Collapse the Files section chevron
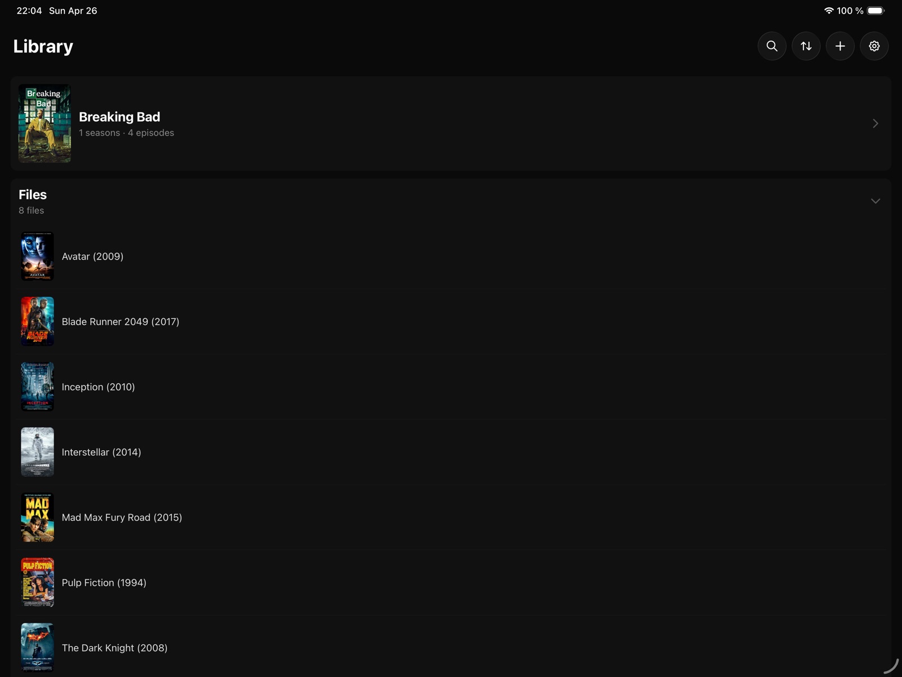Image resolution: width=902 pixels, height=677 pixels. point(876,201)
